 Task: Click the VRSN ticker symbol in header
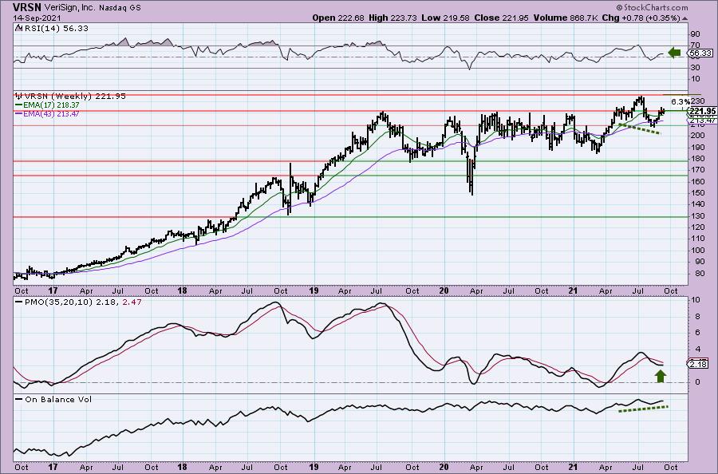27,7
